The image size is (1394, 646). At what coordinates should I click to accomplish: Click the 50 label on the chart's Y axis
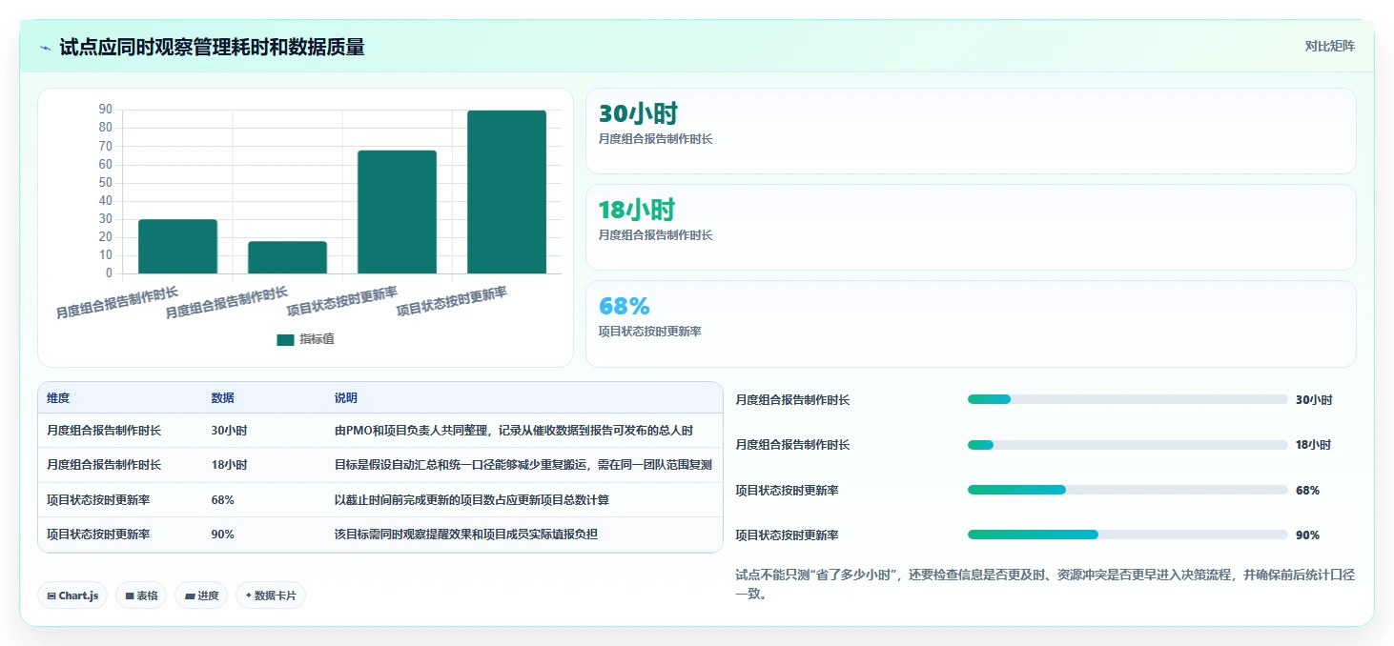(x=106, y=183)
